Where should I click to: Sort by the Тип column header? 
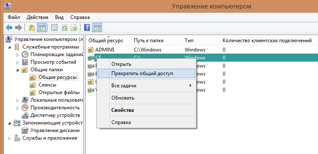click(x=201, y=41)
